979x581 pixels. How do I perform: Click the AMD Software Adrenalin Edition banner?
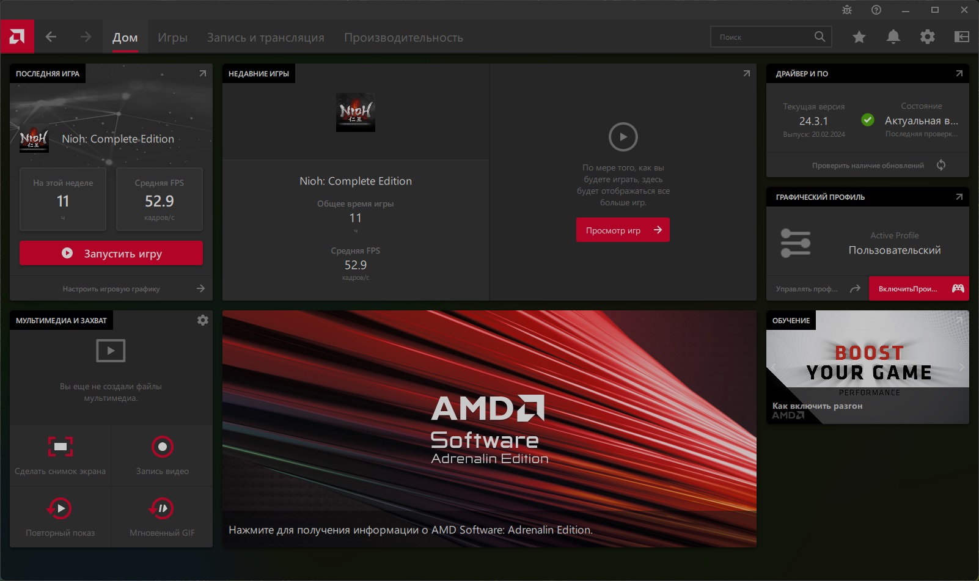[x=490, y=428]
